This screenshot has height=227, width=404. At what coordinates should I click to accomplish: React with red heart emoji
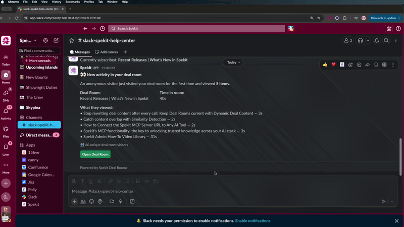333,65
